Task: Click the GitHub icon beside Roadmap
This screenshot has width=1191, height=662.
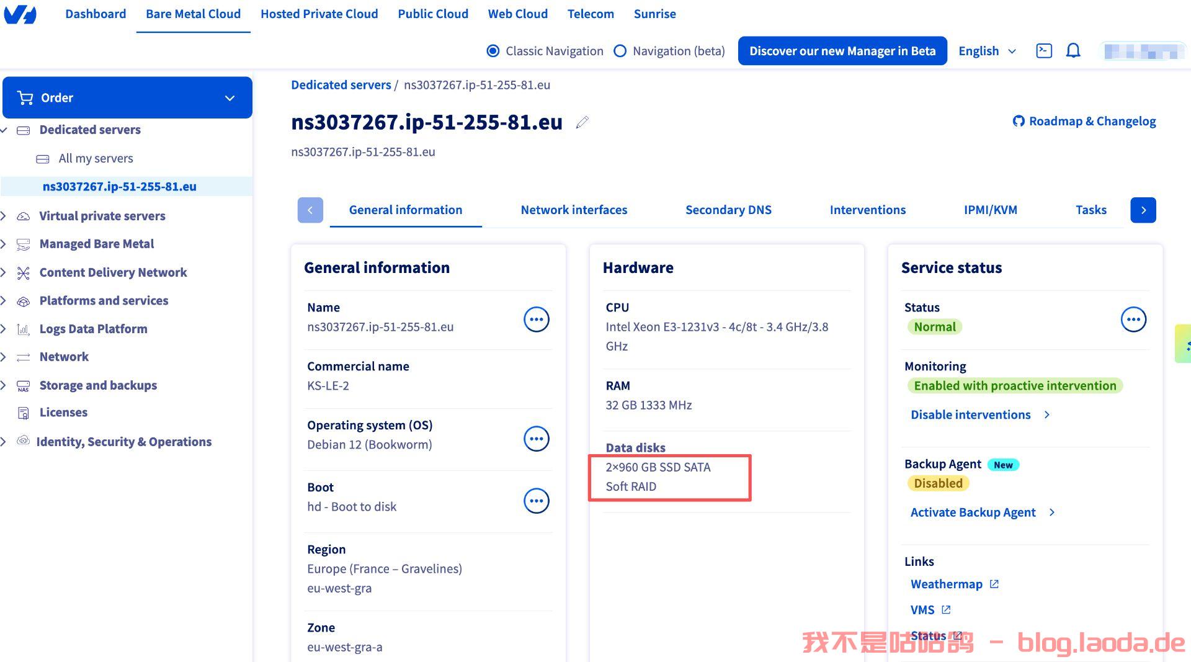Action: [1019, 121]
